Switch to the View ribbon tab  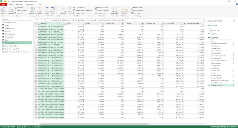point(39,4)
